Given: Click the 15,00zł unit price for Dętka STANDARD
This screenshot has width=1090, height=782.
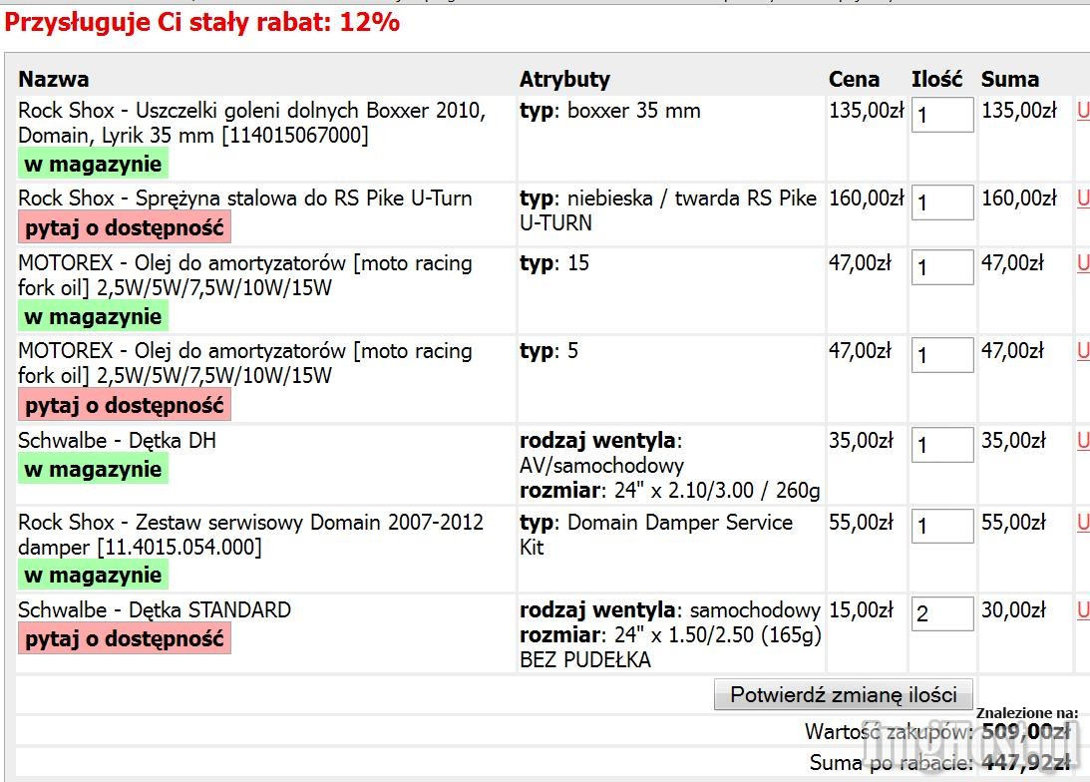Looking at the screenshot, I should 861,610.
